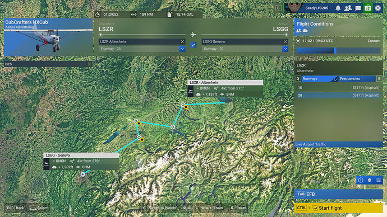Adjust the time of day slider handle

click(335, 50)
